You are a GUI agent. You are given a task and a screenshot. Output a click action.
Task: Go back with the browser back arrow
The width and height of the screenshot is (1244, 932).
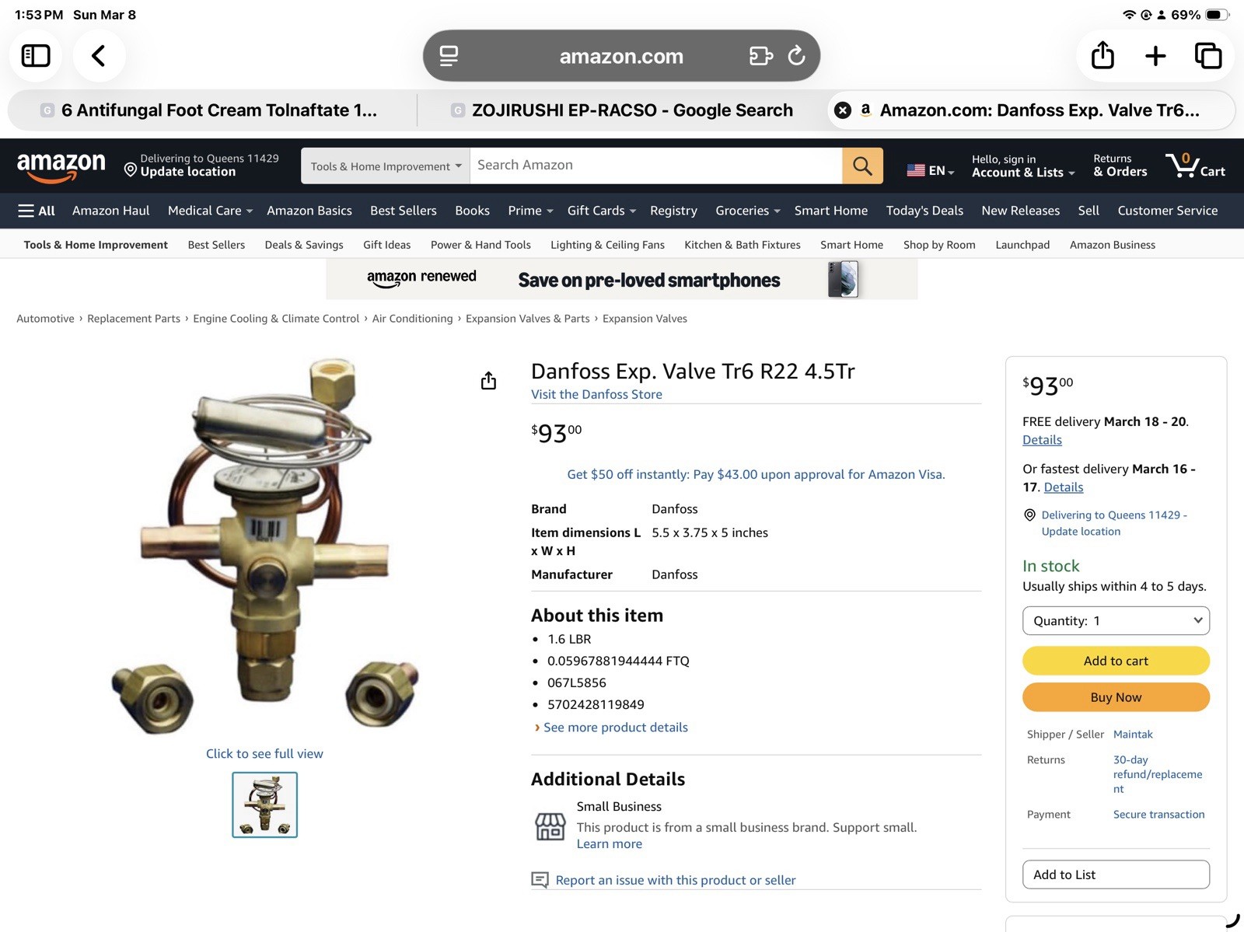click(99, 56)
